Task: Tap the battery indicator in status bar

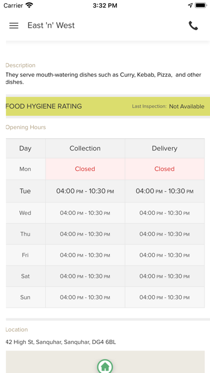Action: tap(201, 5)
